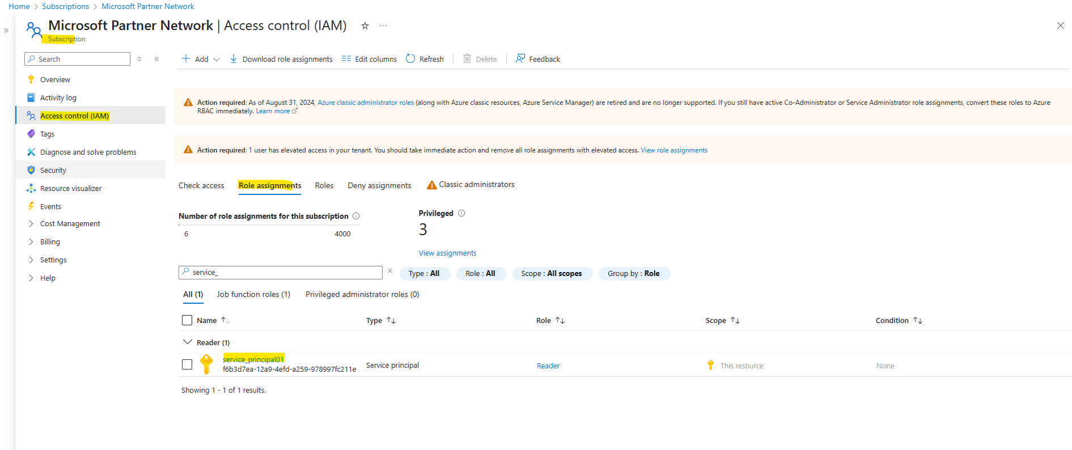The width and height of the screenshot is (1072, 450).
Task: Click Download role assignments
Action: click(281, 59)
